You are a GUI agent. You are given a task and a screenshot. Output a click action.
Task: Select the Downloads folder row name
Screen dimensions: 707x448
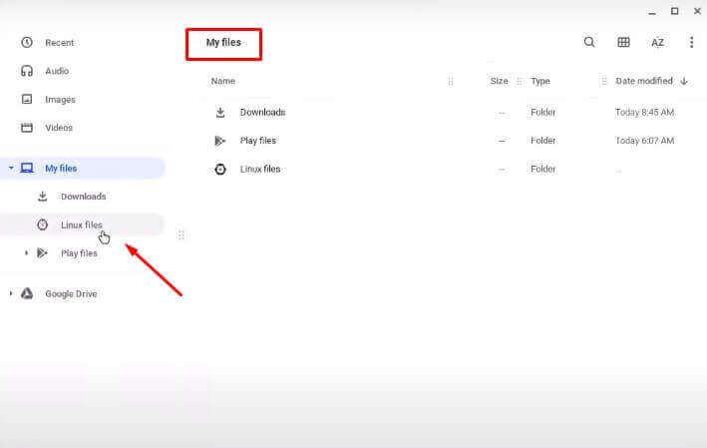[x=262, y=113]
